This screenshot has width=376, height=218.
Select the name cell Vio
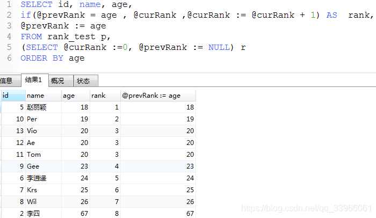tap(44, 130)
